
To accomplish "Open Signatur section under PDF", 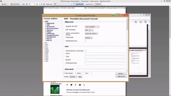I will tap(50, 30).
